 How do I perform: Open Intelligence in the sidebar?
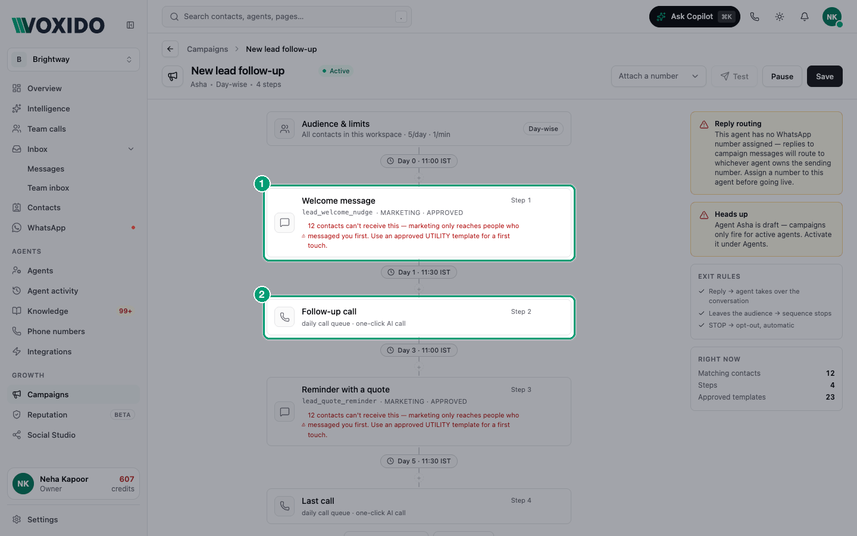coord(73,108)
